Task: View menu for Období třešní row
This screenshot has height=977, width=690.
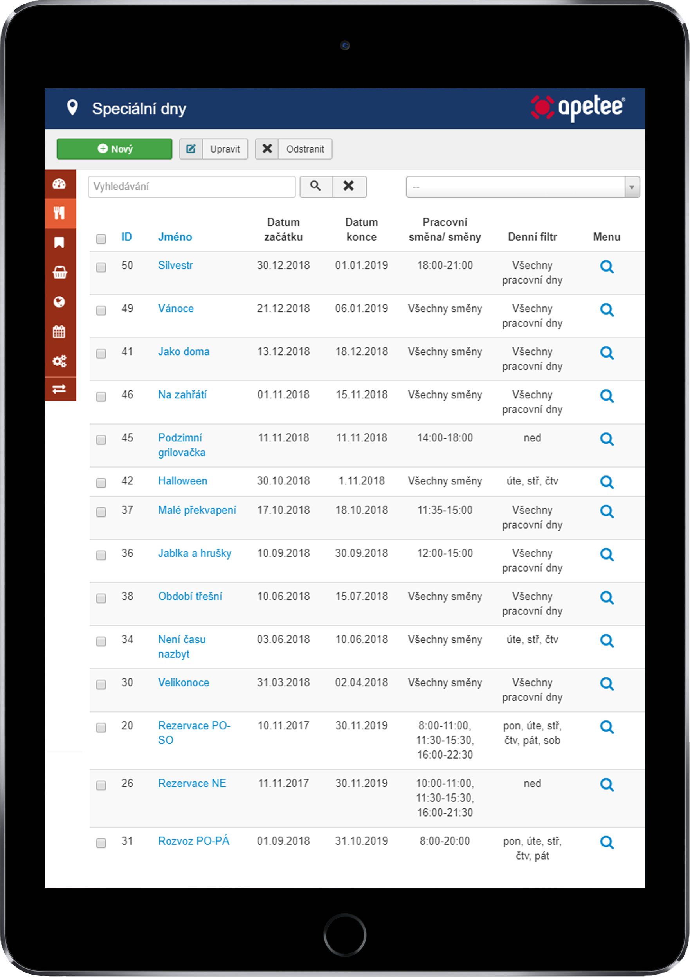Action: pyautogui.click(x=607, y=598)
